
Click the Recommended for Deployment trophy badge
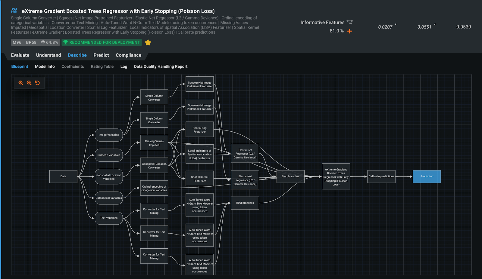pos(102,42)
